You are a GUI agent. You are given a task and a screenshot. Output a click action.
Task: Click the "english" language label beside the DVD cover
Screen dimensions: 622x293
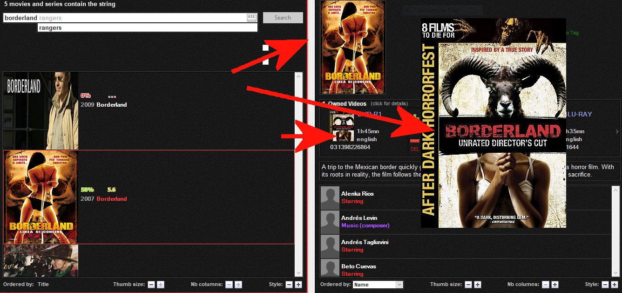[367, 139]
